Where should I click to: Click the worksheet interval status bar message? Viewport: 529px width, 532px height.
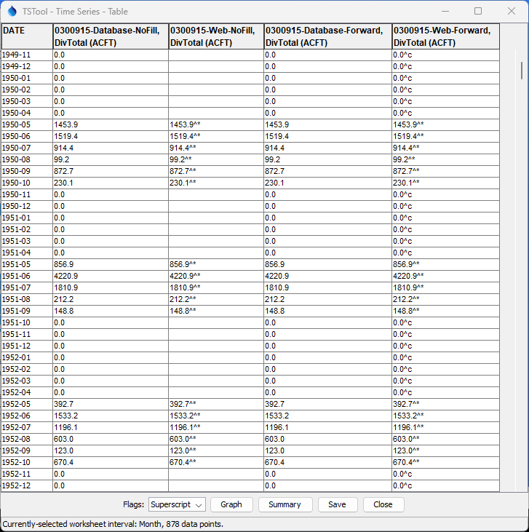pyautogui.click(x=113, y=524)
